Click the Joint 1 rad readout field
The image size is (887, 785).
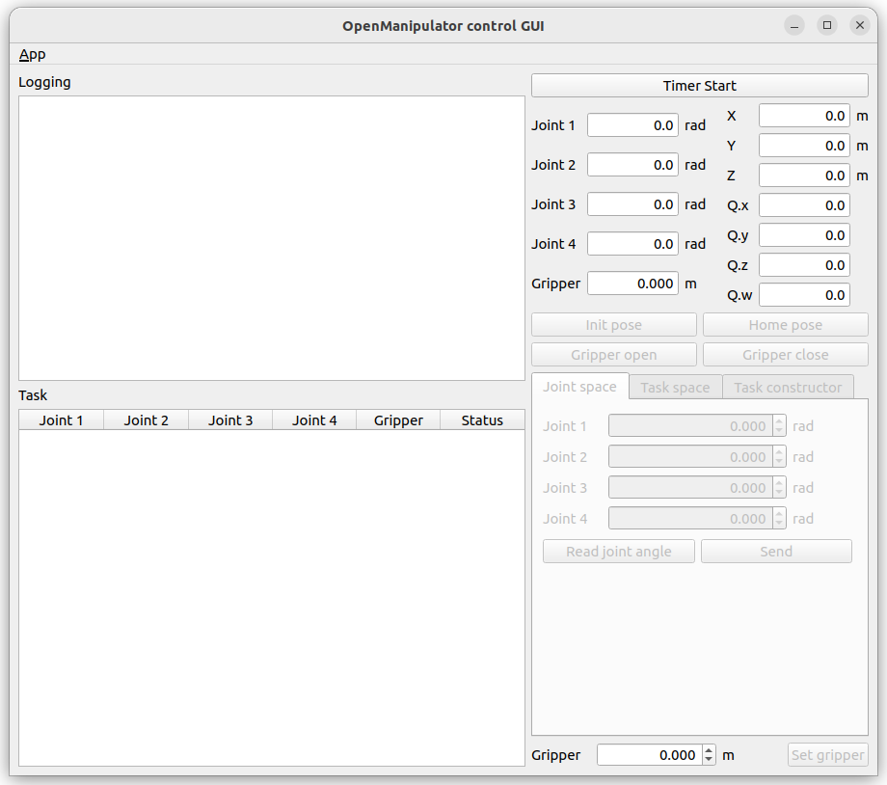(632, 125)
